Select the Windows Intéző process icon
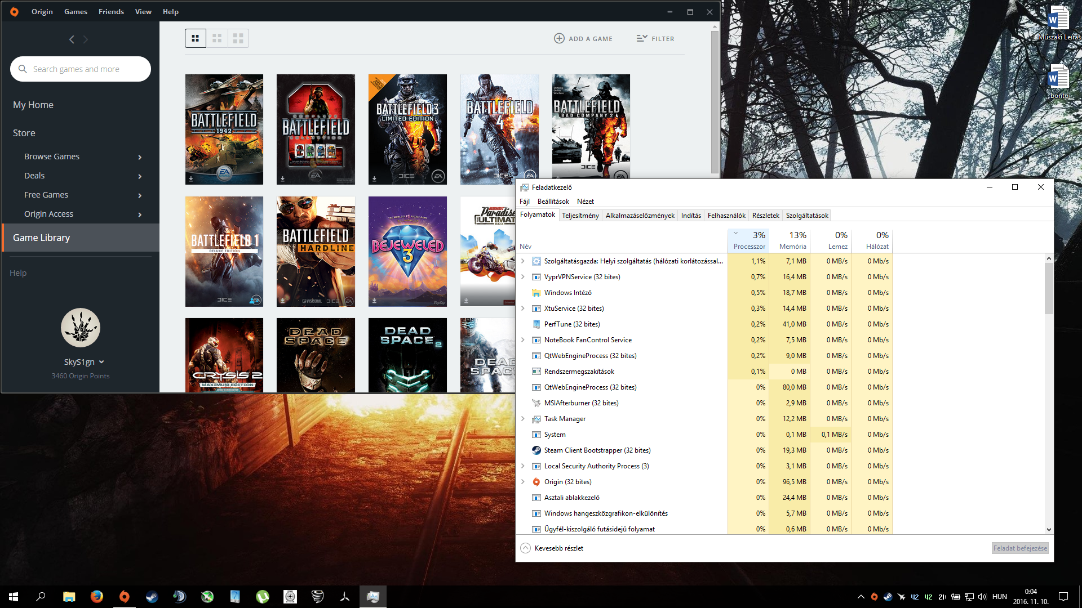The height and width of the screenshot is (608, 1082). click(x=536, y=293)
